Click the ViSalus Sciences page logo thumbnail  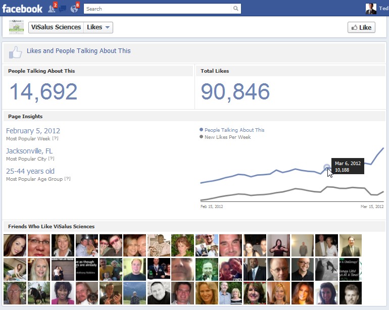[x=16, y=27]
